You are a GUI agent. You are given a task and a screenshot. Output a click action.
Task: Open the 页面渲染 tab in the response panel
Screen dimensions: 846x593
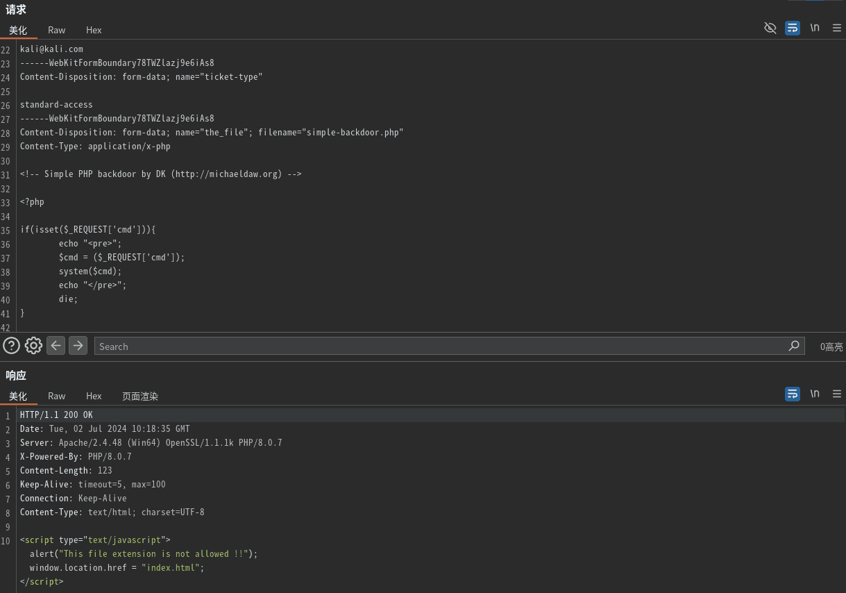coord(140,396)
